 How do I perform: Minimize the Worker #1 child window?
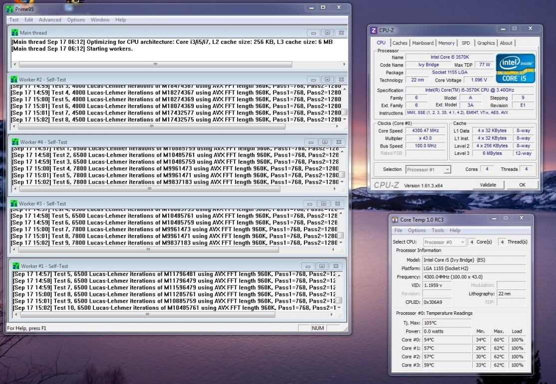pos(308,266)
